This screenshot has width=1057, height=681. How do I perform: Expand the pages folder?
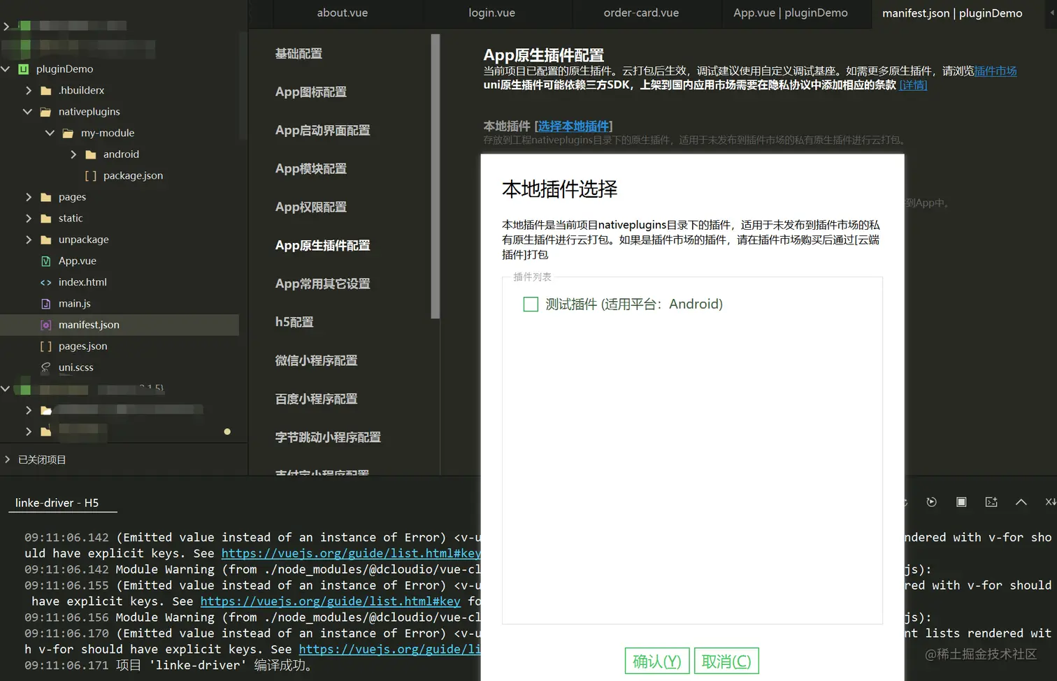pos(28,198)
